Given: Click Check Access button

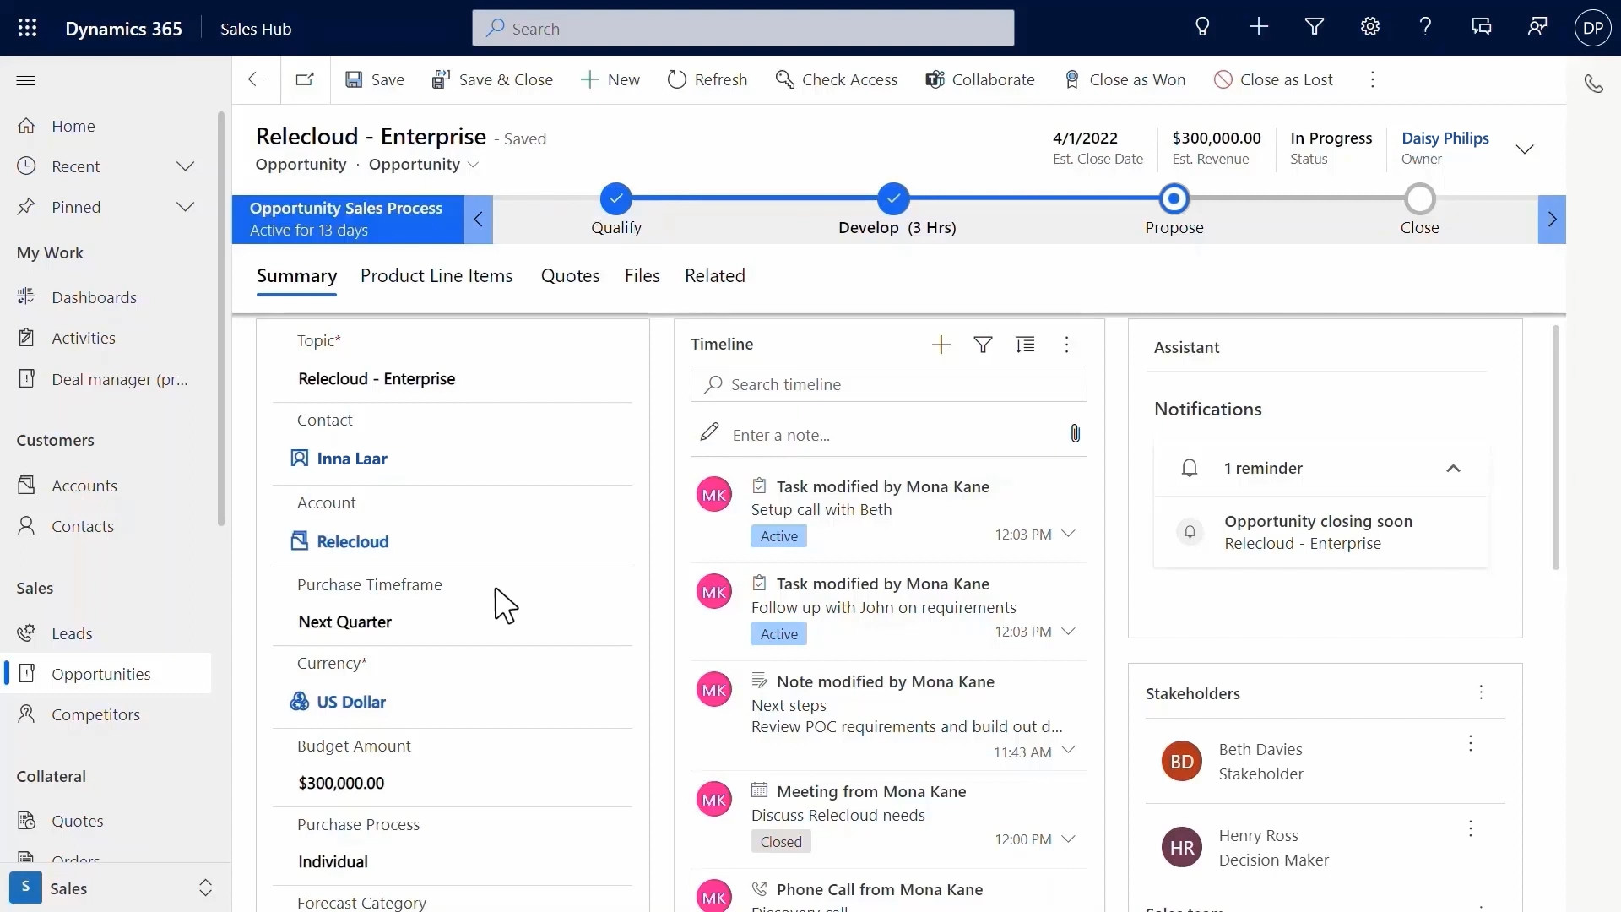Looking at the screenshot, I should [837, 79].
